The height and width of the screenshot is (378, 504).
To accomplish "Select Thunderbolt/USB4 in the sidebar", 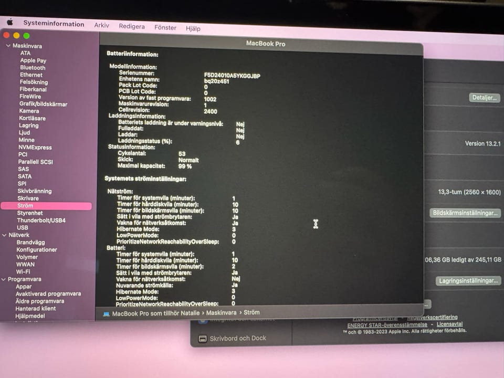I will (41, 220).
